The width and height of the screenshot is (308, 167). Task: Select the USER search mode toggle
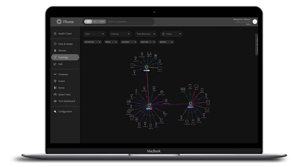(x=88, y=22)
